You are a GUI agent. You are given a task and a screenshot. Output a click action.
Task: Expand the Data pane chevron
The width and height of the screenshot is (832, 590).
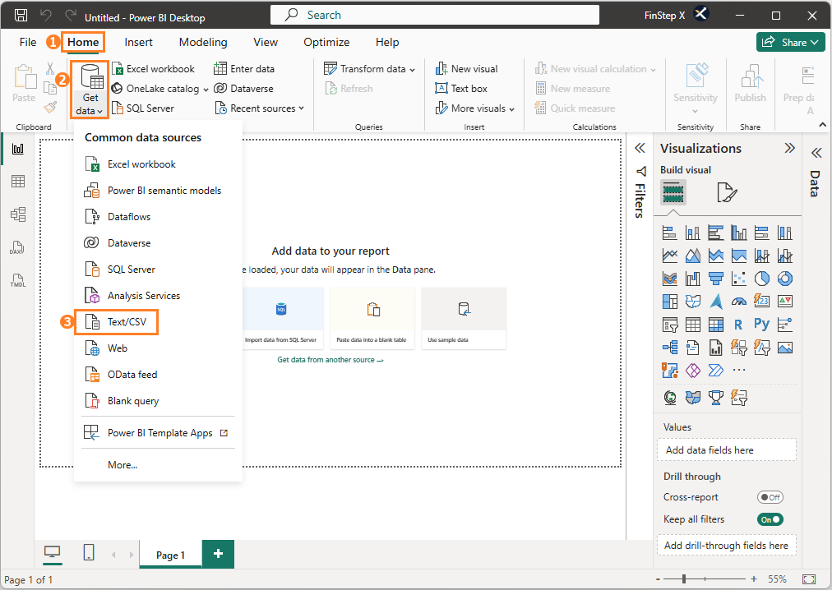pyautogui.click(x=816, y=154)
